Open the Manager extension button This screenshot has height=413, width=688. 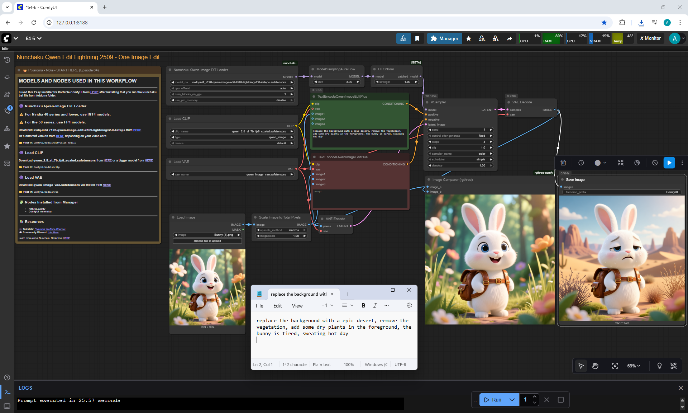coord(444,38)
